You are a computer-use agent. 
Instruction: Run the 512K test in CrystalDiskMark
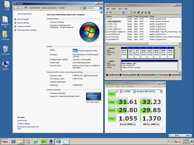tap(112, 110)
